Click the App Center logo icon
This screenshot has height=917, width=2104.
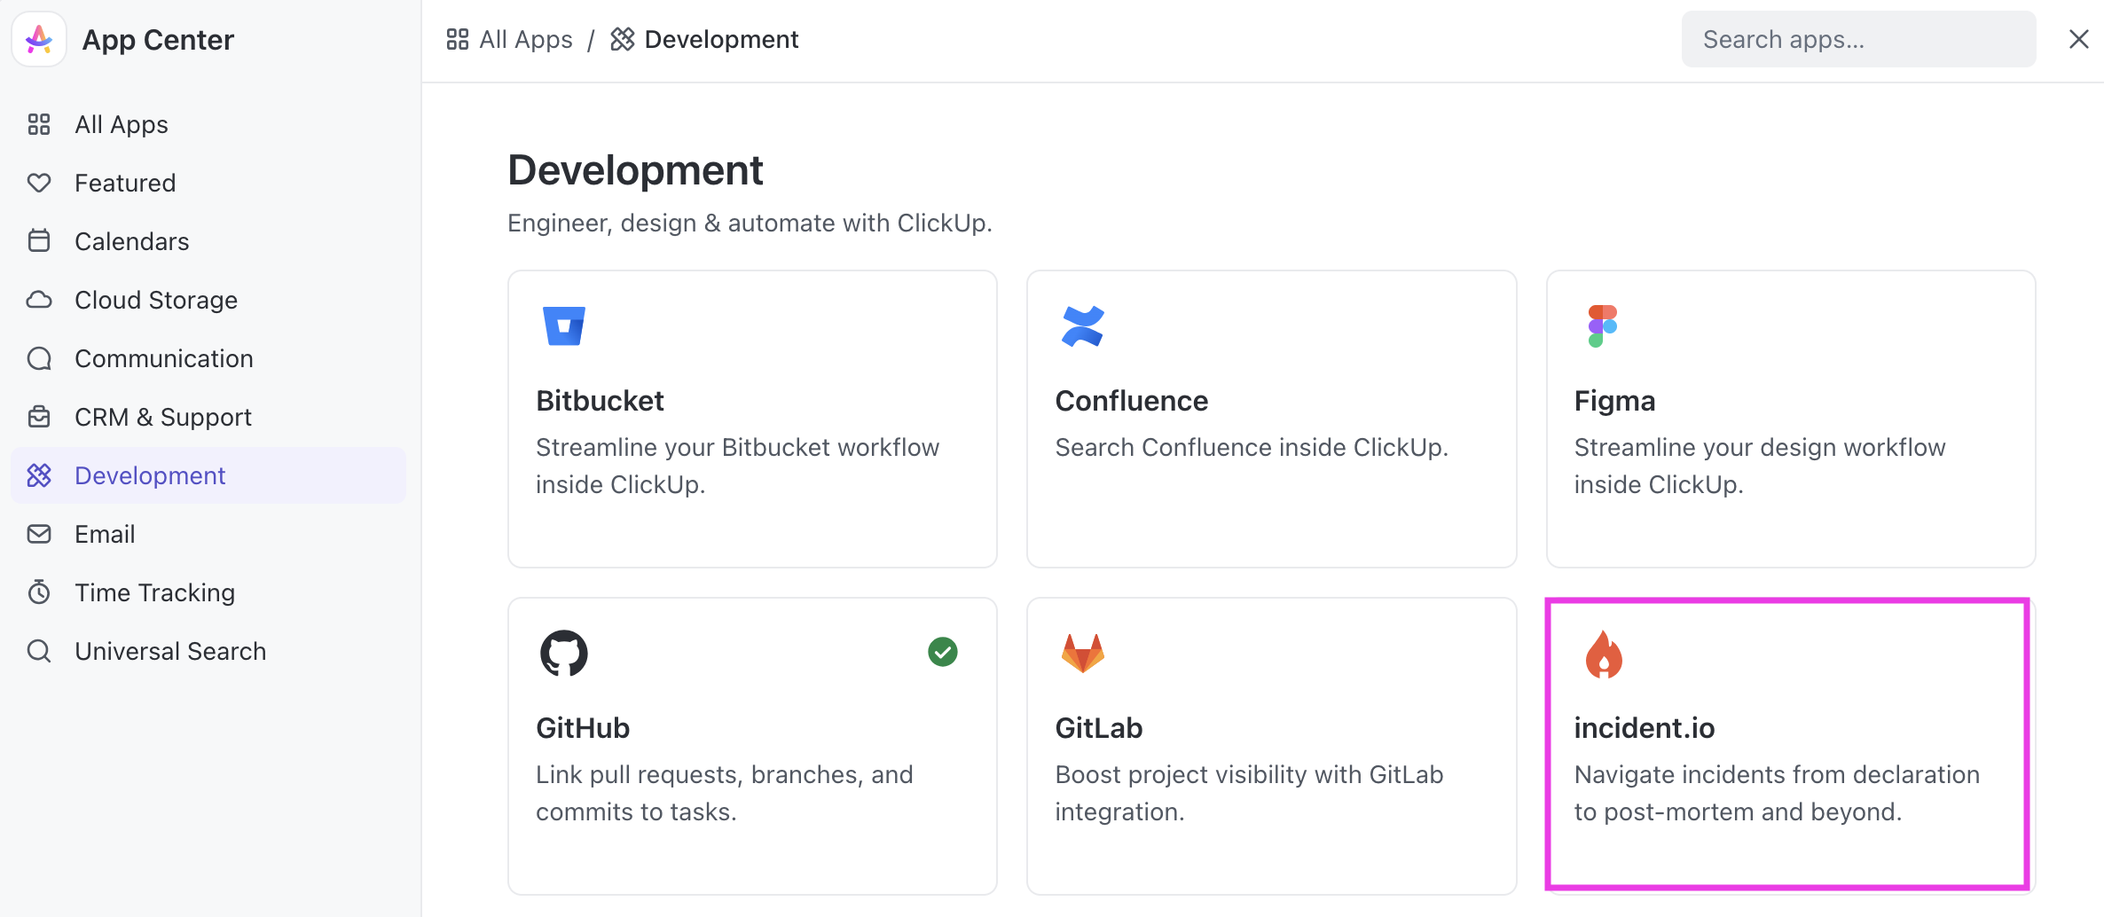38,38
